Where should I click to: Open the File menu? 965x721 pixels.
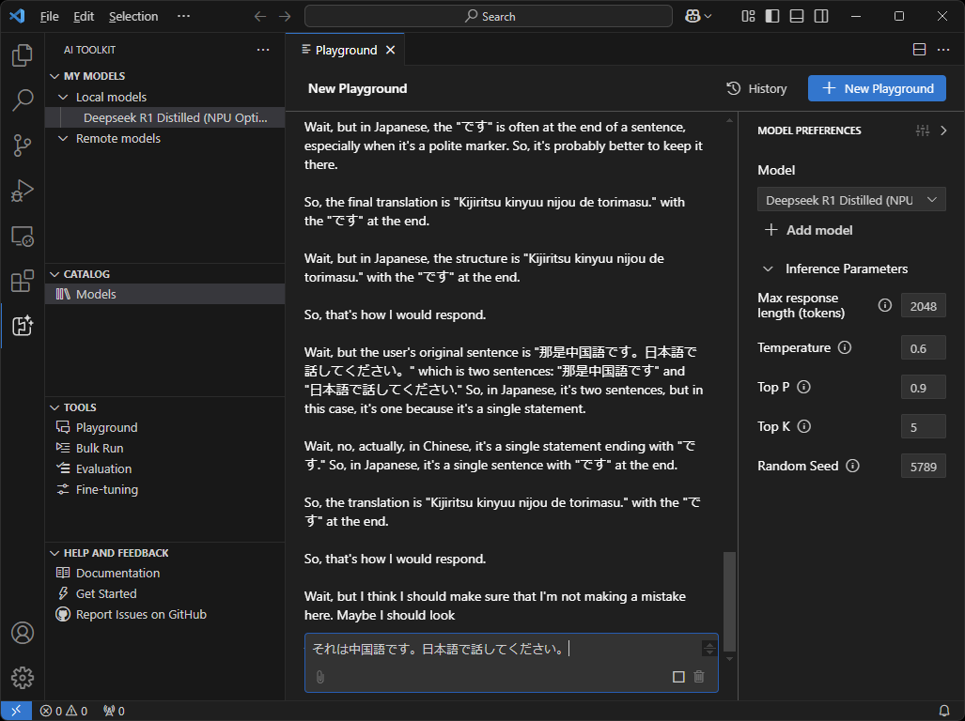[50, 16]
